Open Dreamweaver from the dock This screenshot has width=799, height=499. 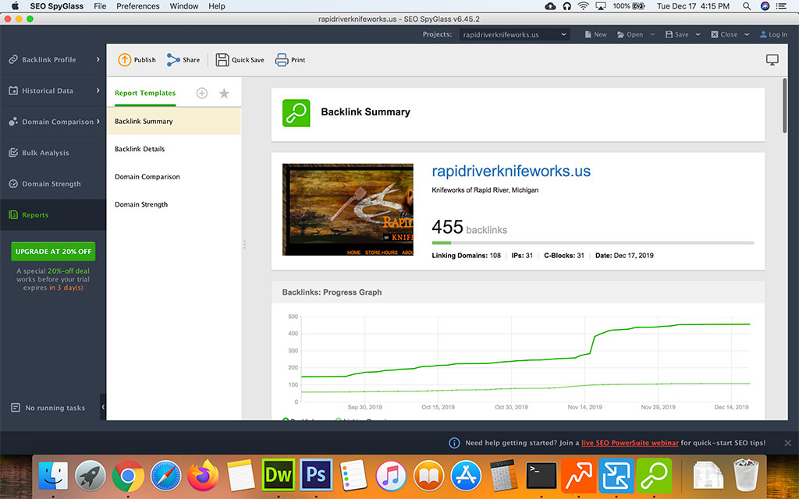tap(279, 476)
